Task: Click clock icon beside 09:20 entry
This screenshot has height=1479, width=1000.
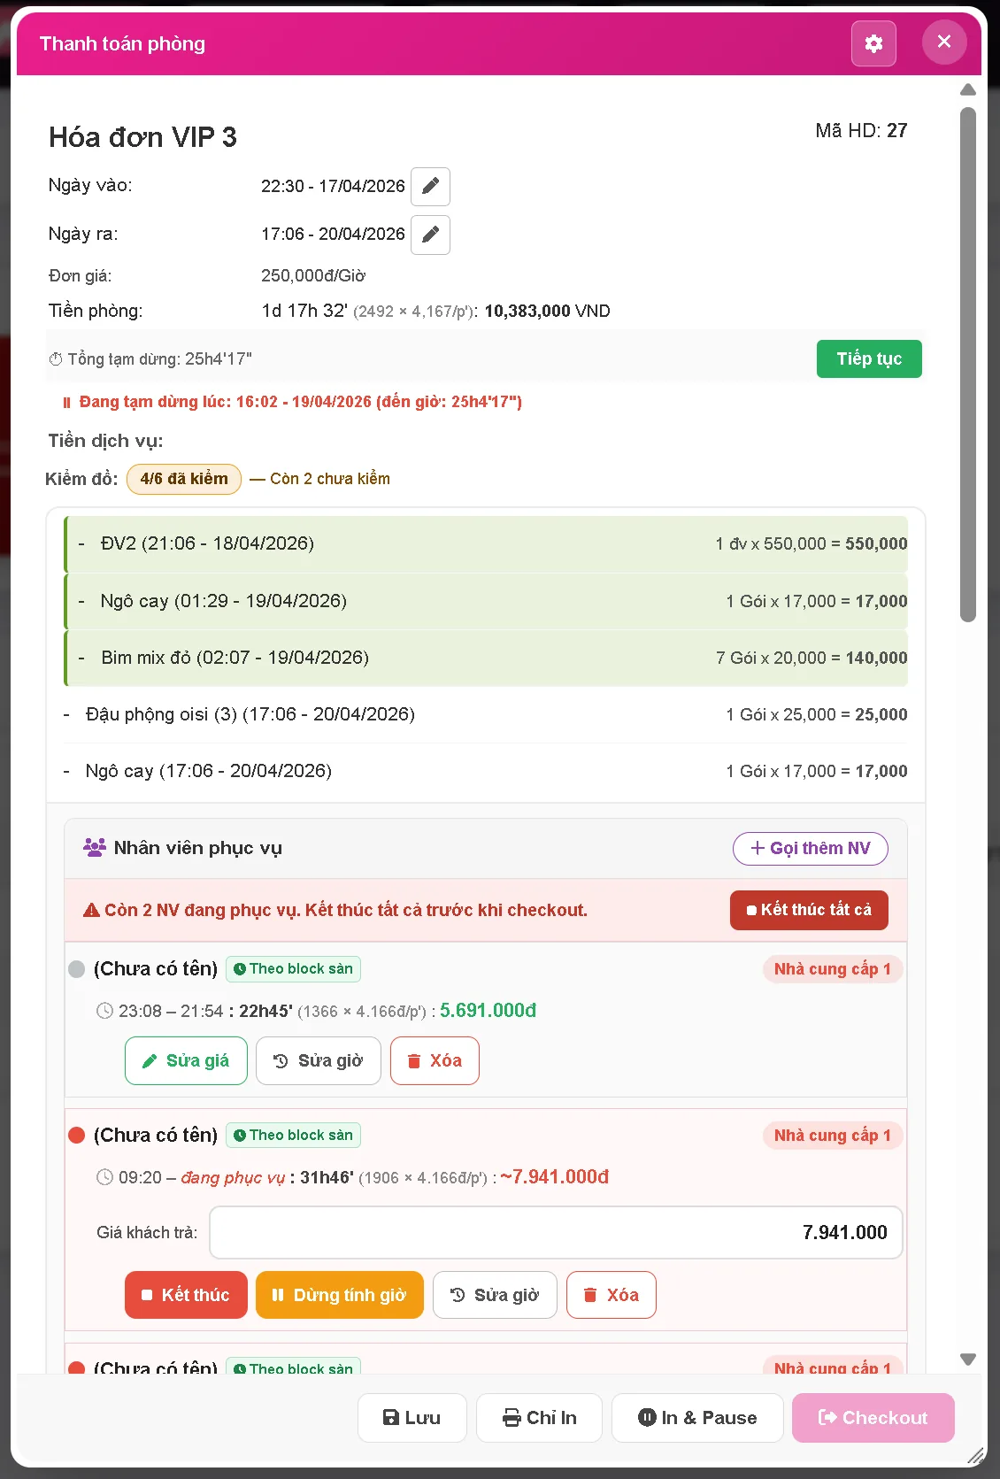Action: click(x=104, y=1177)
